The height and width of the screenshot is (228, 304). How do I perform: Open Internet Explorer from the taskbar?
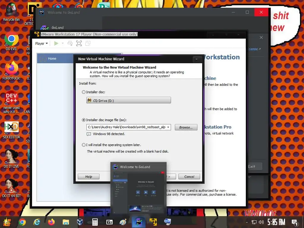click(x=37, y=222)
